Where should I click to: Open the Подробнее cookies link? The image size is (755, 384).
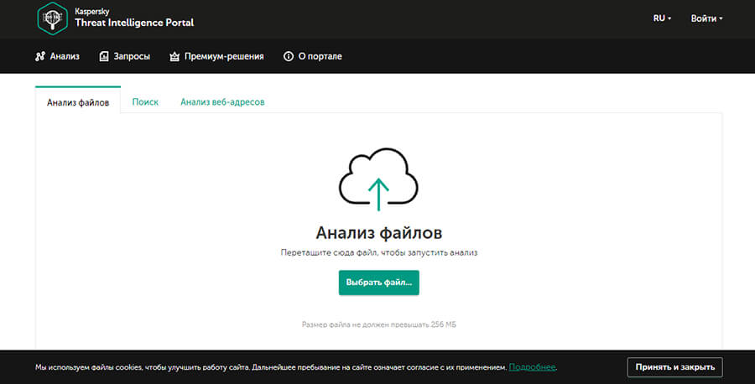tap(532, 367)
